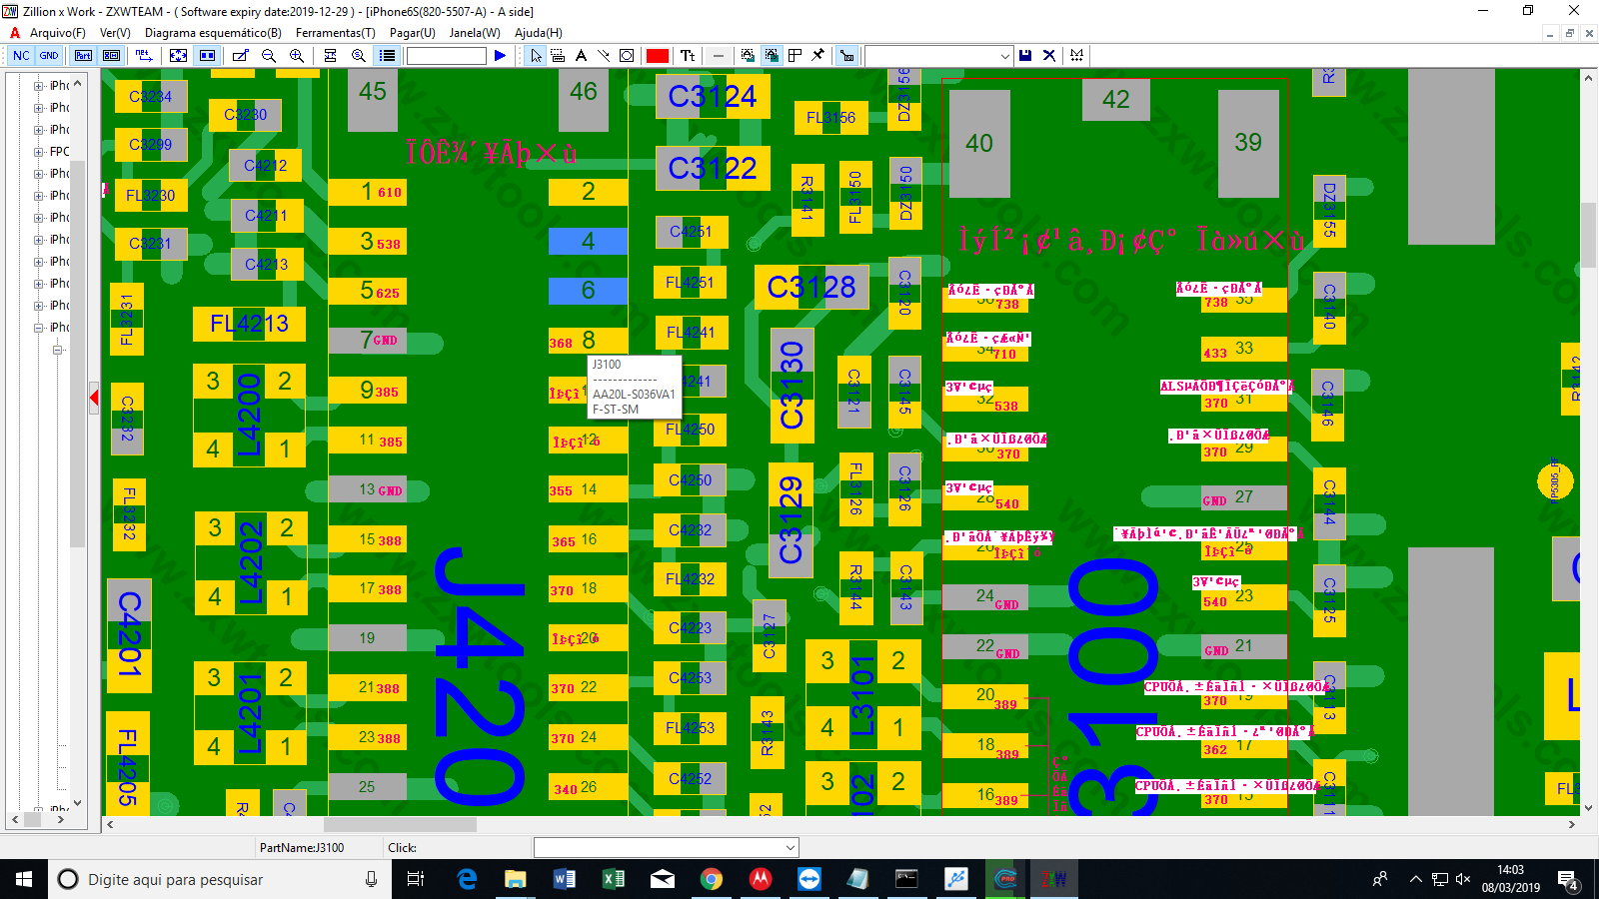Screen dimensions: 1599x899
Task: Open Microsoft Word from the taskbar
Action: click(564, 879)
